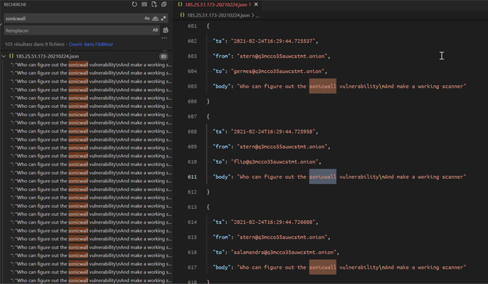The width and height of the screenshot is (488, 284).
Task: Toggle the replace field chevron
Action: coord(2,24)
